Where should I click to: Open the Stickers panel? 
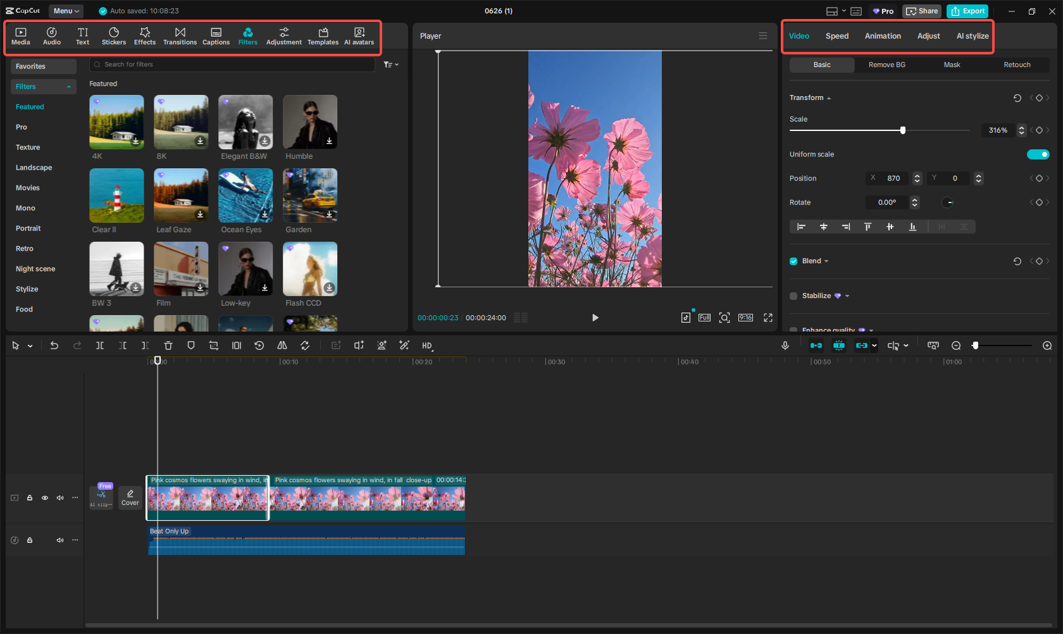114,35
